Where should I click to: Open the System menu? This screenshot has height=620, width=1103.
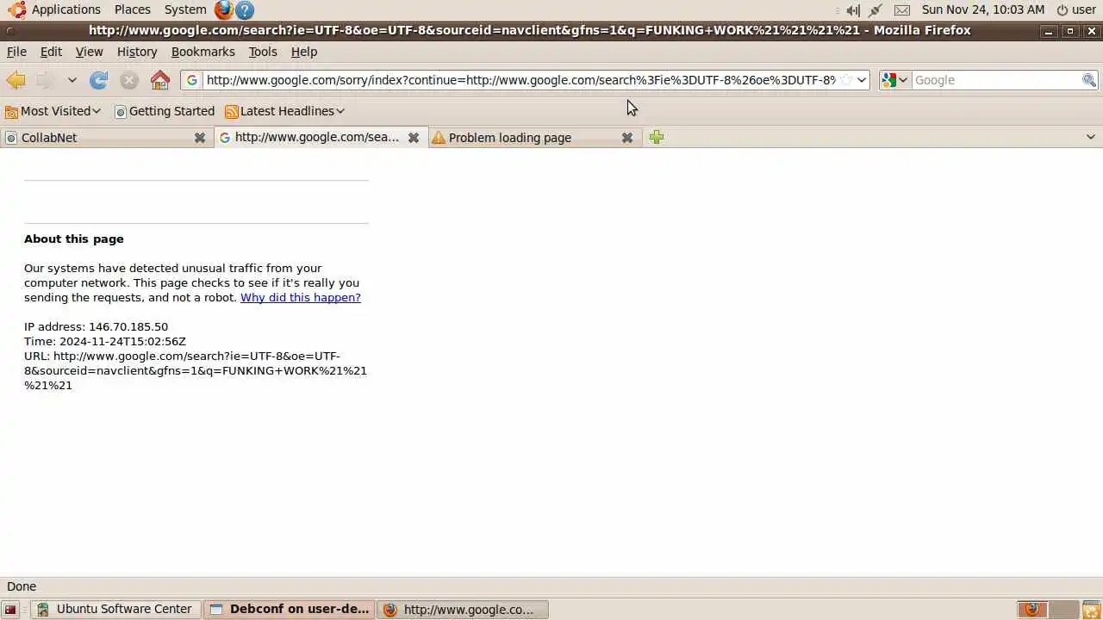(x=185, y=9)
